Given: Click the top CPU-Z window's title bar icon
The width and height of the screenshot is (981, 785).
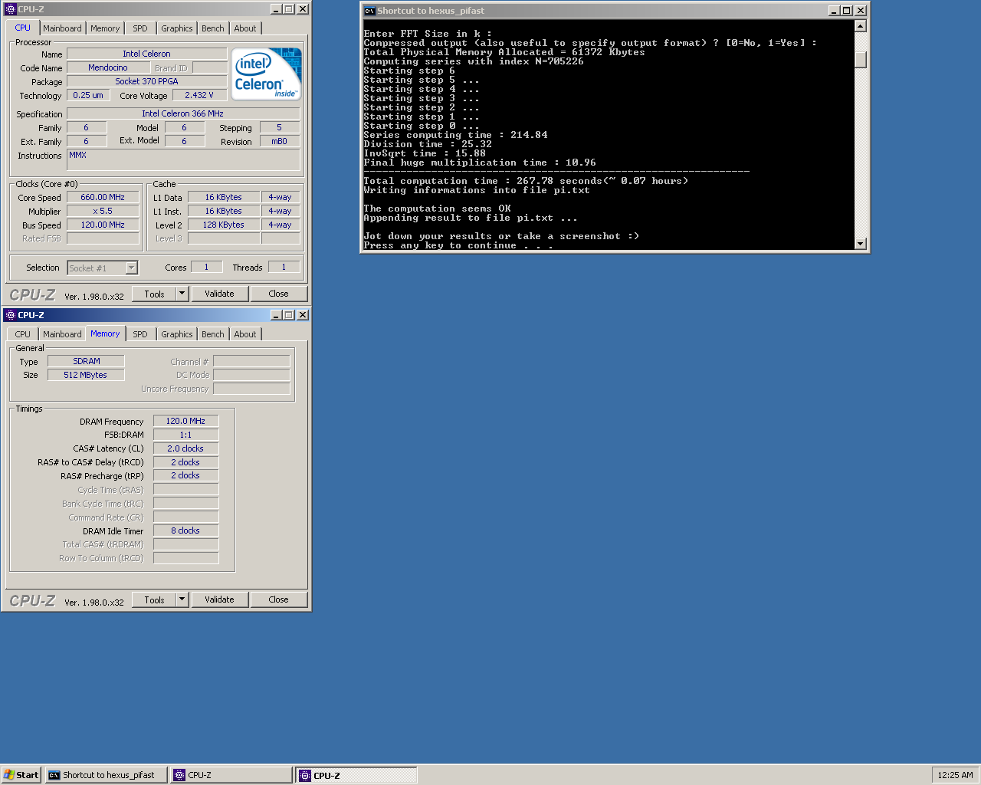Looking at the screenshot, I should (11, 9).
